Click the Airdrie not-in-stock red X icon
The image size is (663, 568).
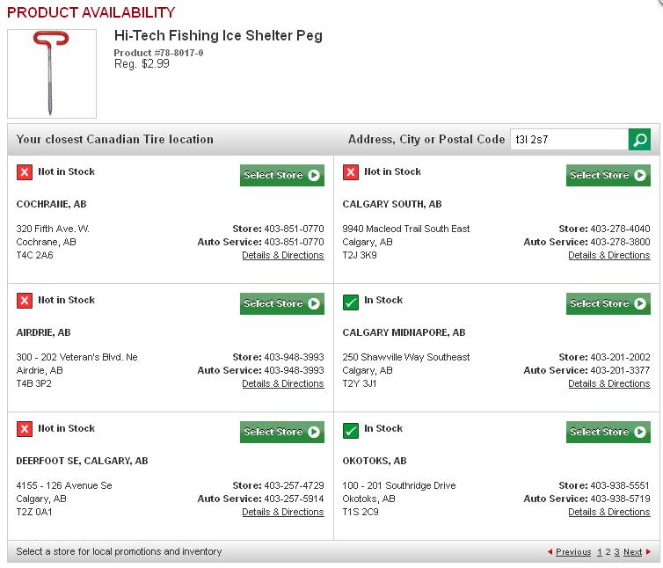pyautogui.click(x=25, y=302)
